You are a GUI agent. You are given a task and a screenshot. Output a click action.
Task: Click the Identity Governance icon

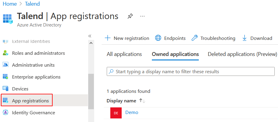tap(5, 112)
